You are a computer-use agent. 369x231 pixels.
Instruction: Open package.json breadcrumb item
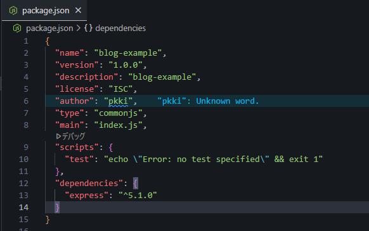click(x=49, y=28)
